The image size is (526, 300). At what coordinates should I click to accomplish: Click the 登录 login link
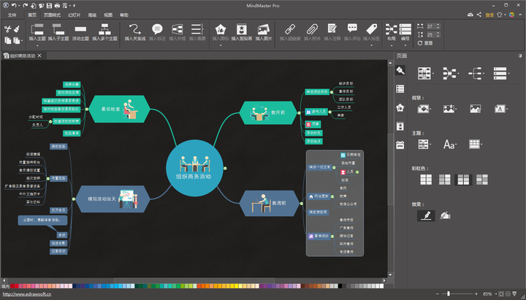coord(489,15)
